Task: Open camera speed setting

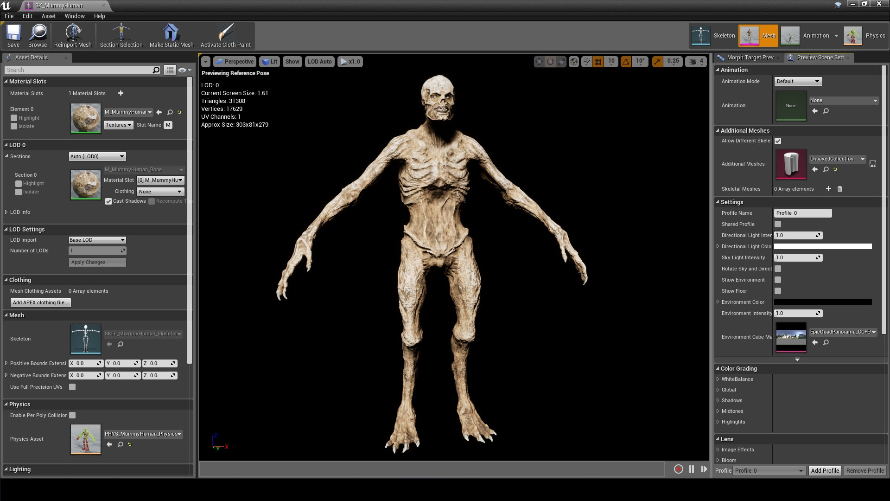Action: 696,62
